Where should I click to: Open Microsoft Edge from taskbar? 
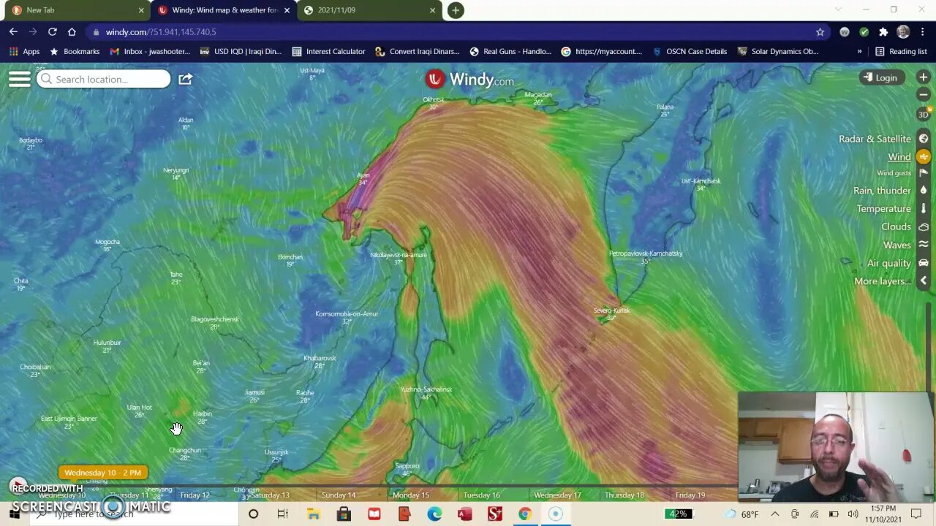point(434,514)
